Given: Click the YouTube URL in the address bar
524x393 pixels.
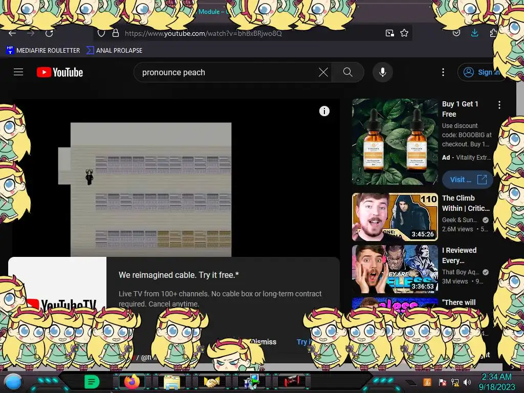Looking at the screenshot, I should click(203, 33).
